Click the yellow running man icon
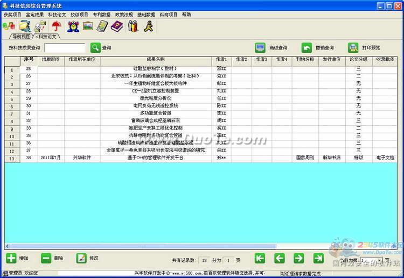Viewport: 404px width, 278px height. click(149, 26)
